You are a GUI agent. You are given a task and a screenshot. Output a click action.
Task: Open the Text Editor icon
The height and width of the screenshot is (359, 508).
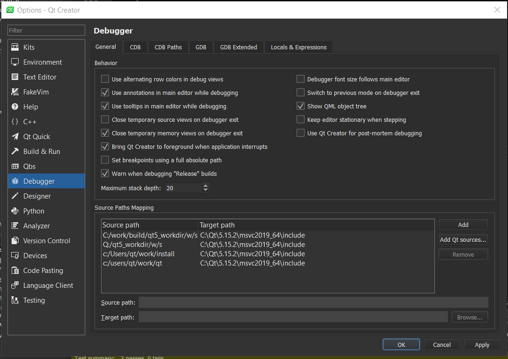click(x=15, y=77)
